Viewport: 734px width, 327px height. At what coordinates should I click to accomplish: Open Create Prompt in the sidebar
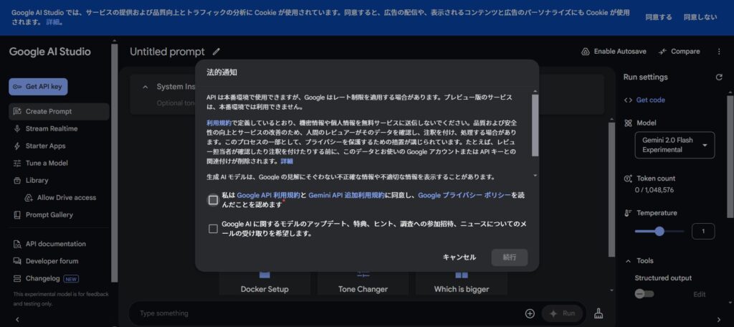[59, 111]
